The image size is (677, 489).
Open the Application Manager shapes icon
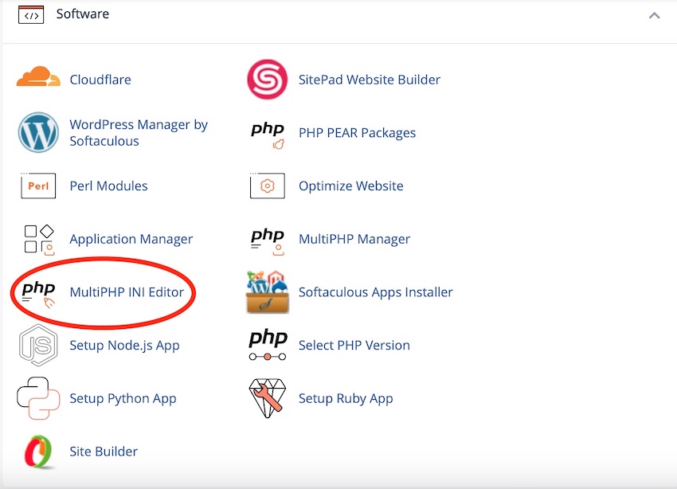tap(39, 240)
